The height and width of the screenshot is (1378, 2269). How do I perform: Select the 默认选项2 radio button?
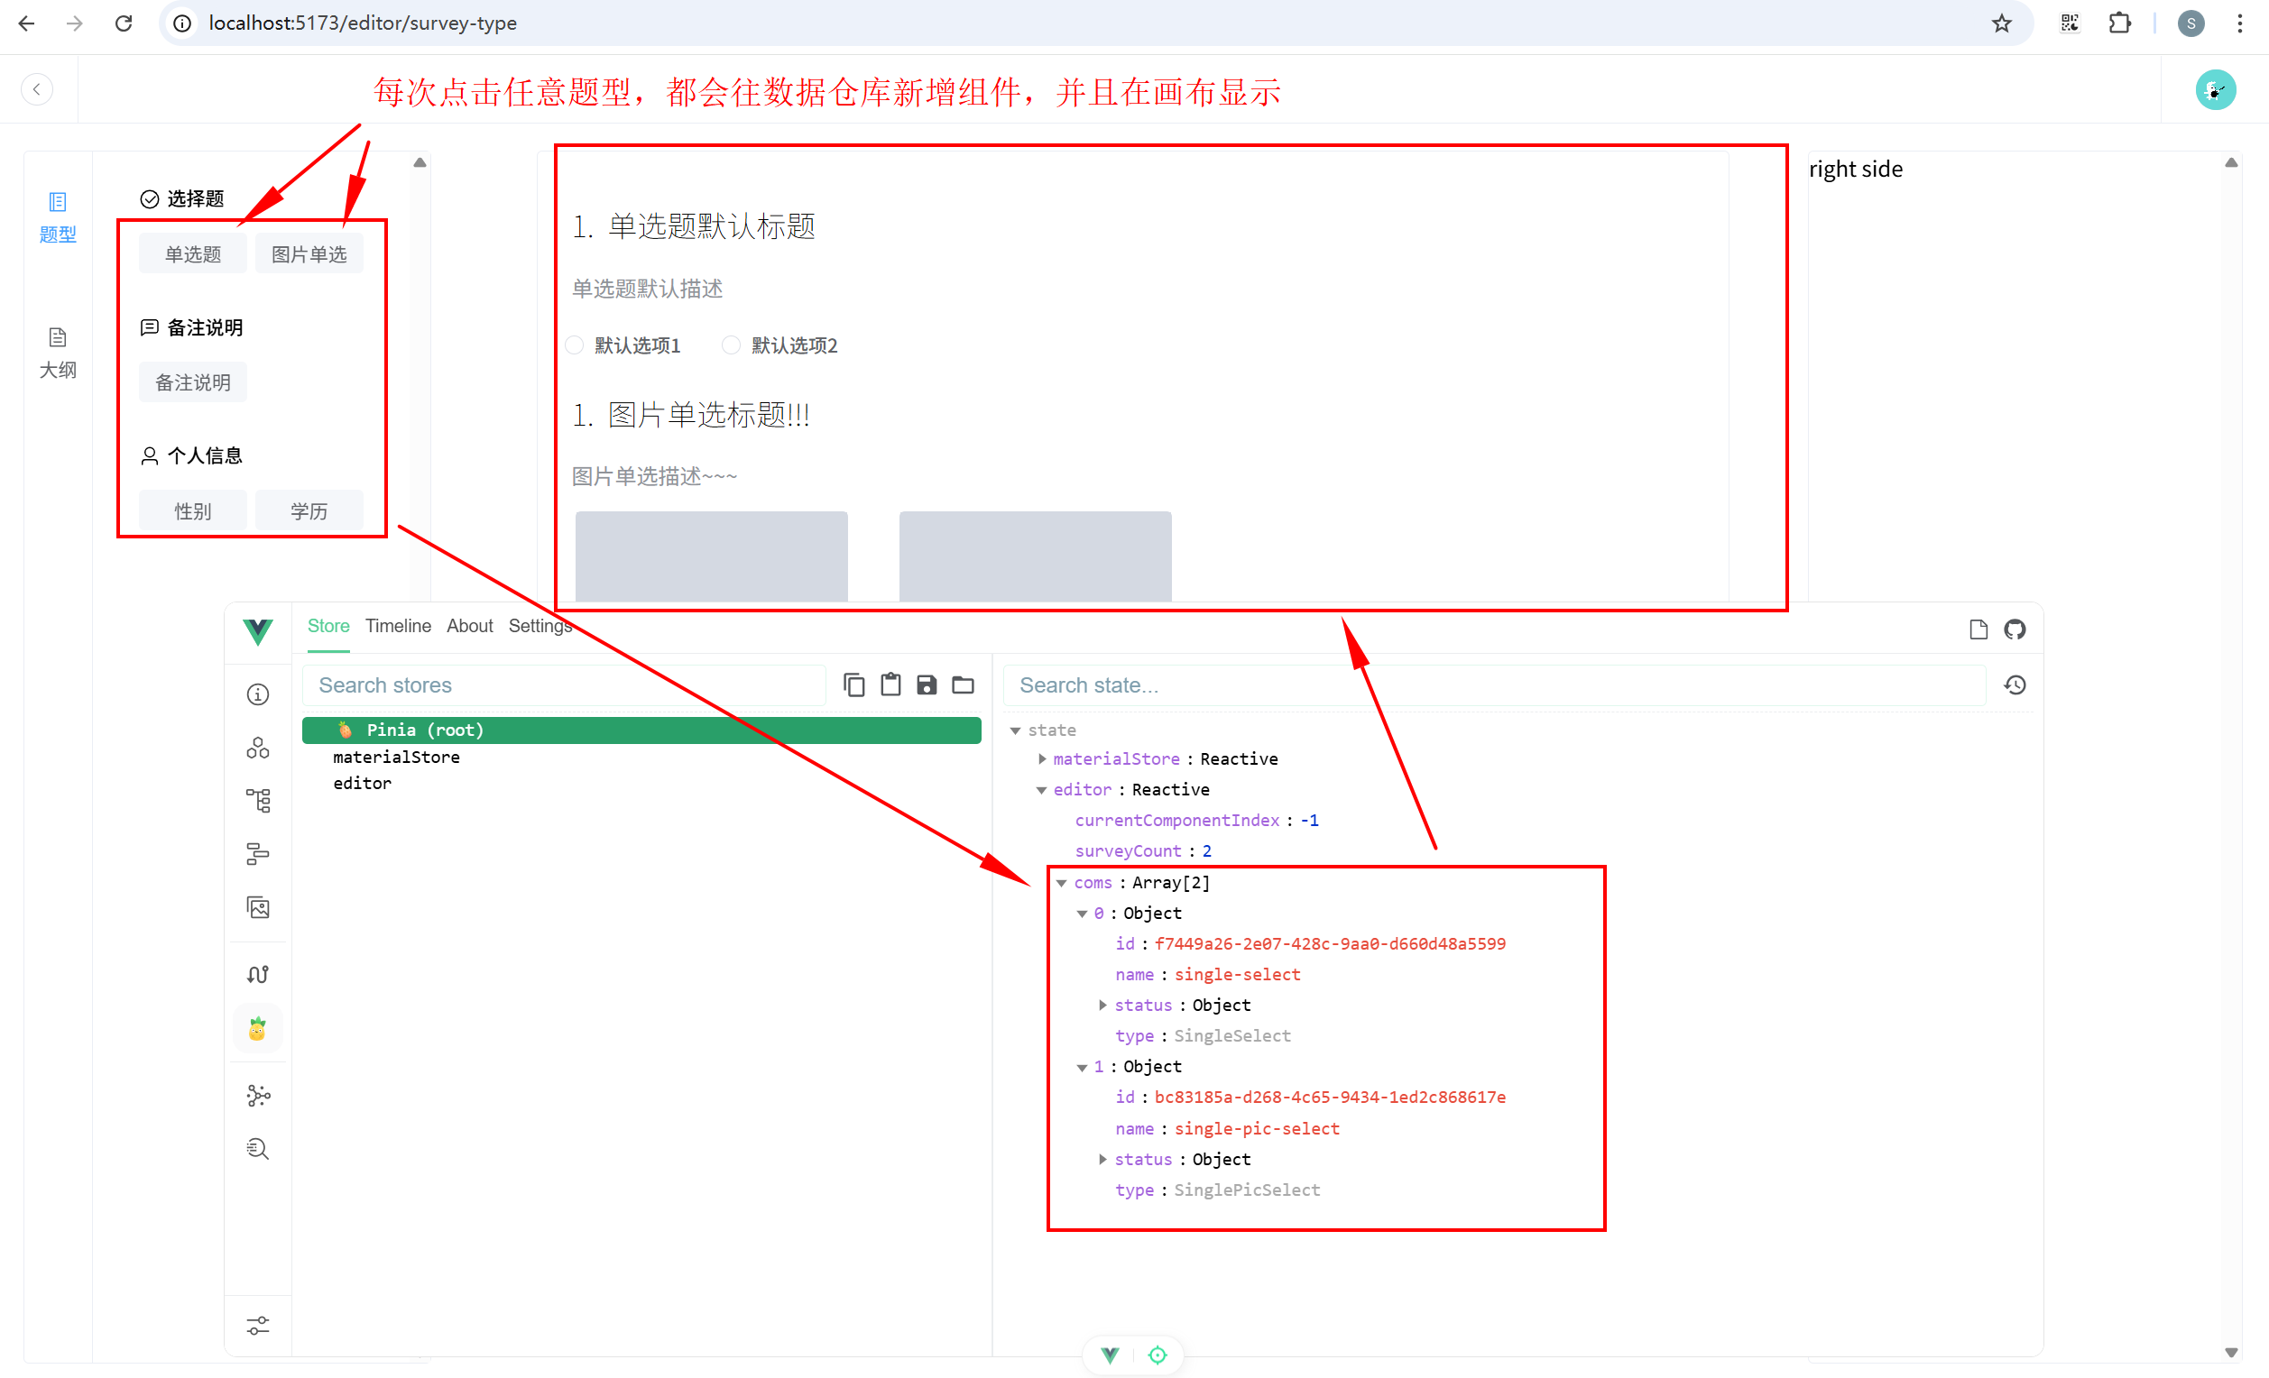731,345
